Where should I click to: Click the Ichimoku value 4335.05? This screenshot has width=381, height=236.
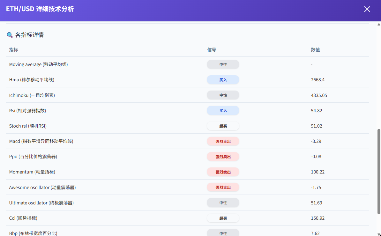coord(319,95)
